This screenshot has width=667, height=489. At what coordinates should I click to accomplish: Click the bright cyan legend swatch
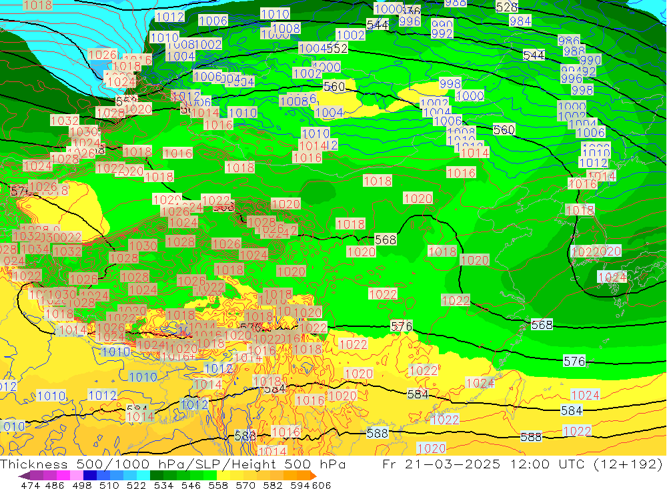(x=143, y=476)
